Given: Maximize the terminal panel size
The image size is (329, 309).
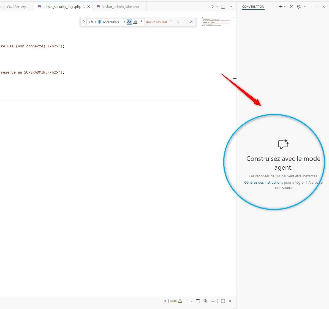Looking at the screenshot, I should coord(223,301).
